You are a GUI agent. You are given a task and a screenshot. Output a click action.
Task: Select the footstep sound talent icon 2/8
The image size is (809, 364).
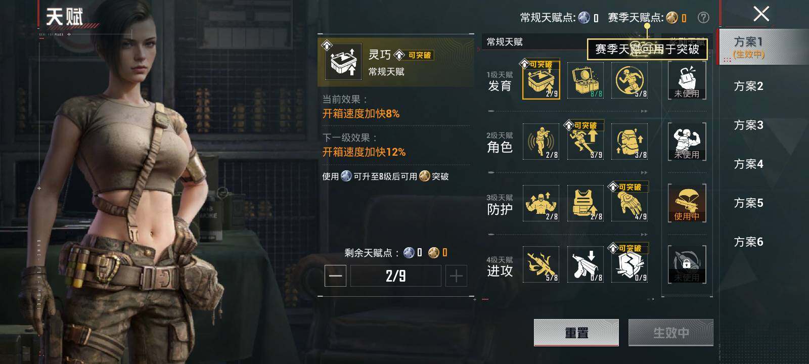coord(541,142)
